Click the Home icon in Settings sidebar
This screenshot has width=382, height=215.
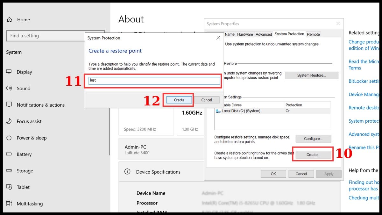[x=9, y=19]
